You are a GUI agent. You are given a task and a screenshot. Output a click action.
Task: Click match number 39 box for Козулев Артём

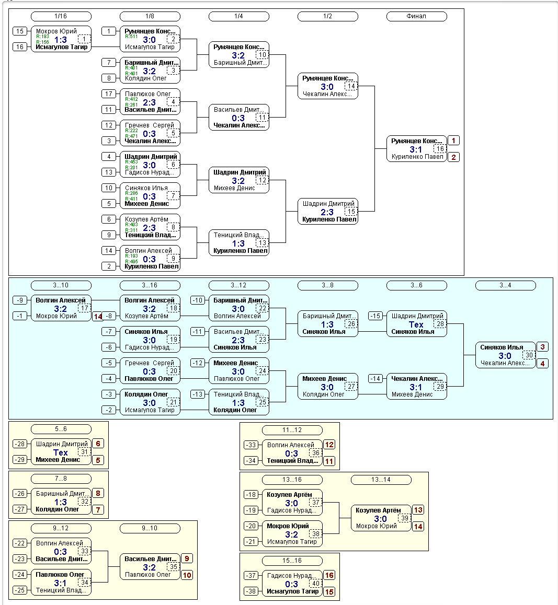coord(405,518)
